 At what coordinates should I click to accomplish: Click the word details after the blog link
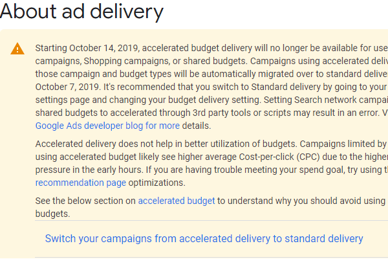pos(197,126)
